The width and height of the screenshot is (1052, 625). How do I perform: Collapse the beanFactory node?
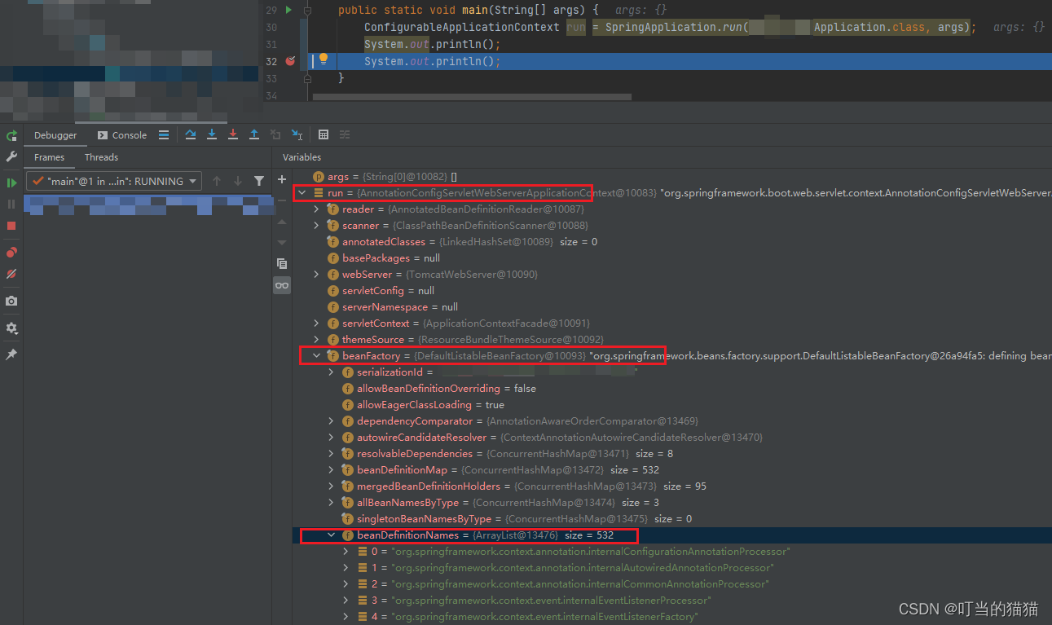coord(317,356)
